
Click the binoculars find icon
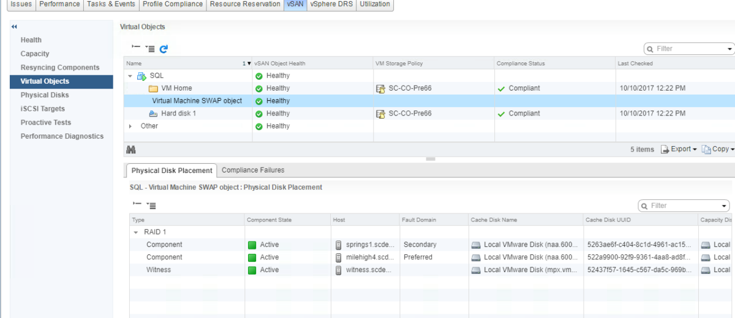click(x=130, y=149)
